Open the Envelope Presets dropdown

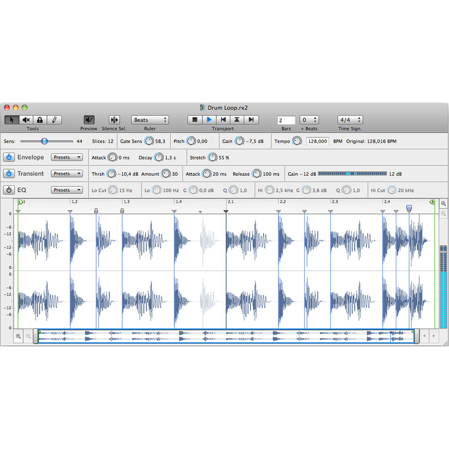tap(67, 158)
